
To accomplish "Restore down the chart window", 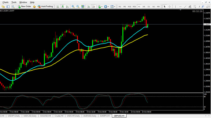I will [206, 2].
